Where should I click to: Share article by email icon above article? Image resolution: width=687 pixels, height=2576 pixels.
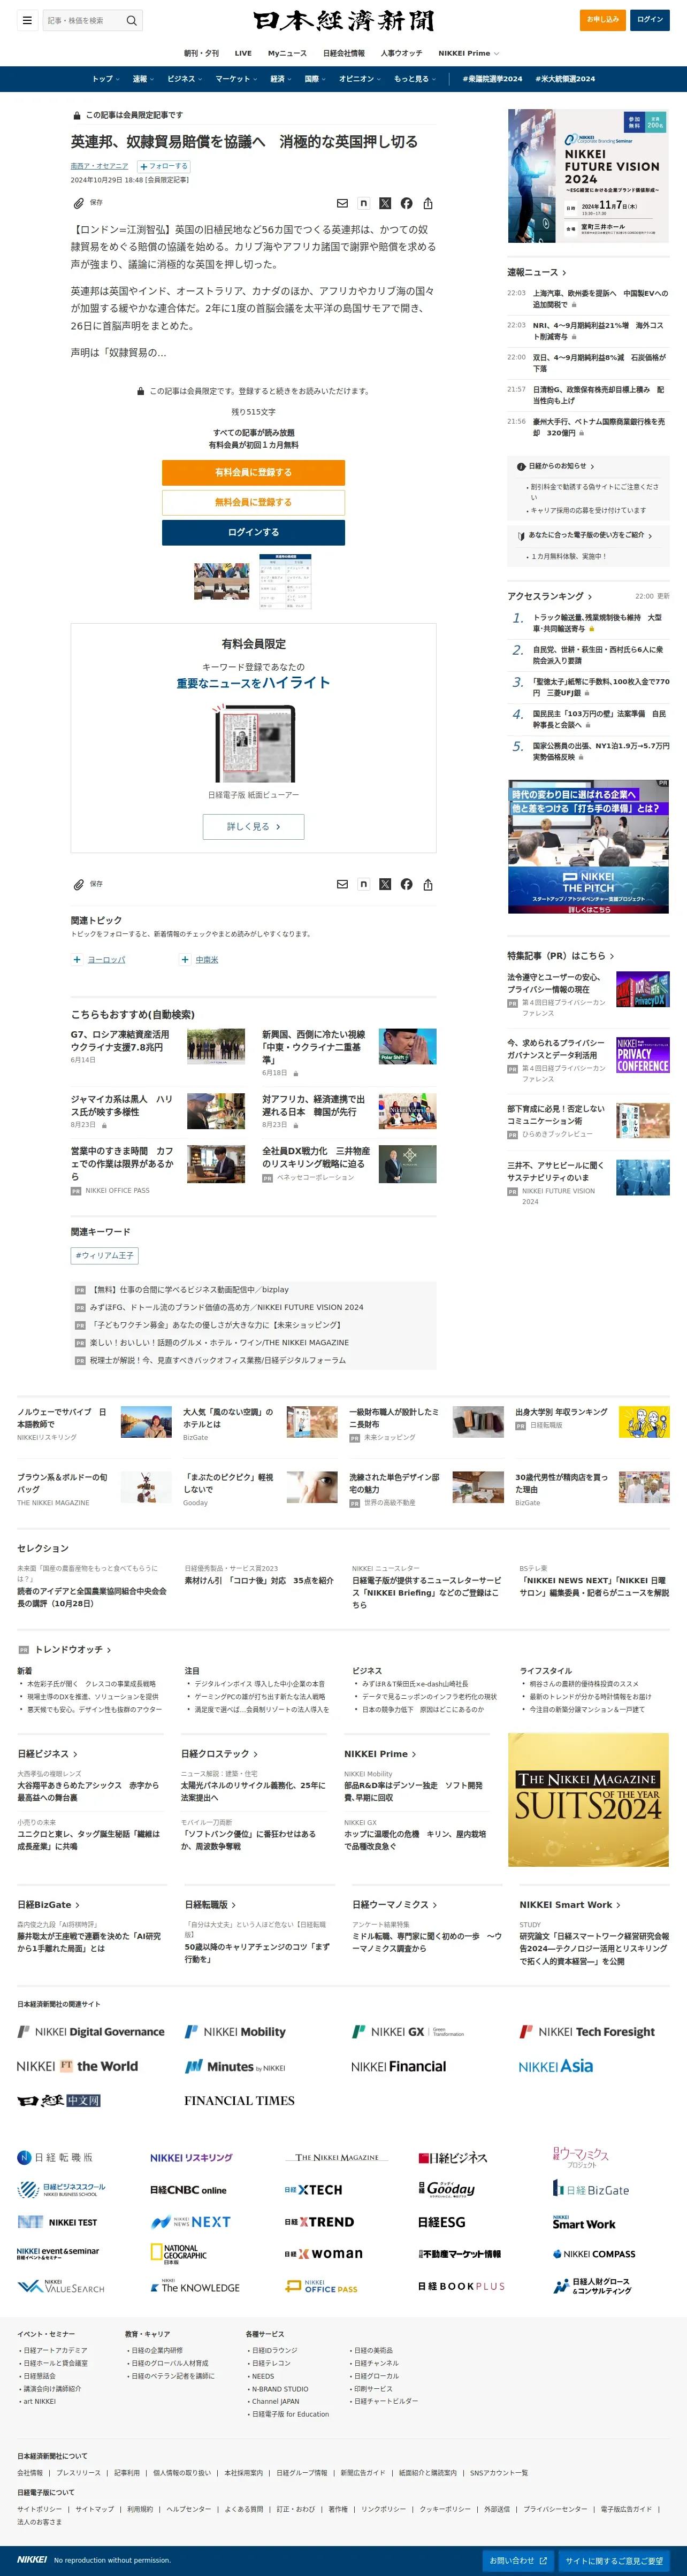click(x=342, y=203)
